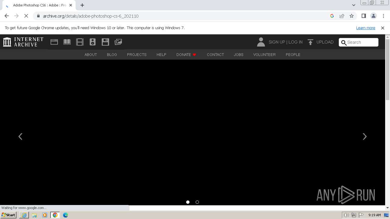Click the 9:19 AM clock
Screen dimensions: 390x219
click(x=374, y=215)
